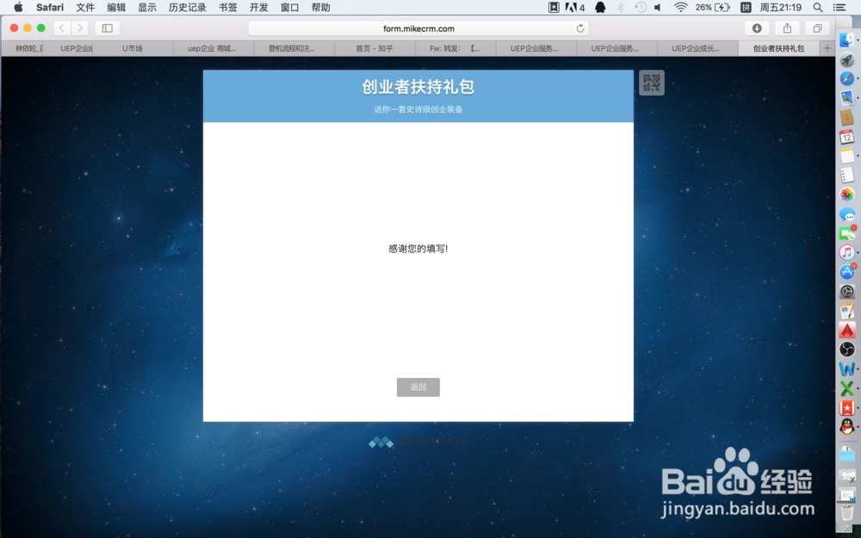The image size is (861, 538).
Task: Open the Time Machine menu bar dropdown
Action: click(640, 7)
